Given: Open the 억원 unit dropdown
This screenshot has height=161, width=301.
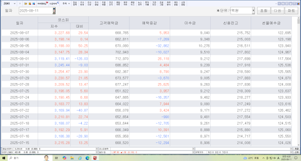Looking at the screenshot, I should click(253, 11).
